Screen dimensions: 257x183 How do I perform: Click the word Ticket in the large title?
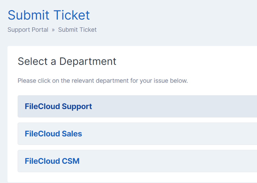point(72,15)
